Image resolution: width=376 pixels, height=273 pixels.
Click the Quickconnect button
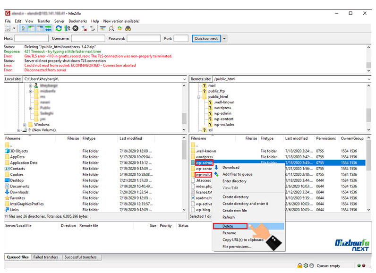[206, 38]
